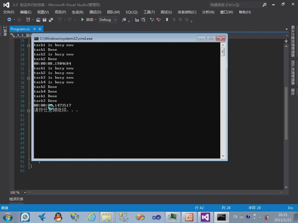Click the increase line indent icon

coord(143,20)
